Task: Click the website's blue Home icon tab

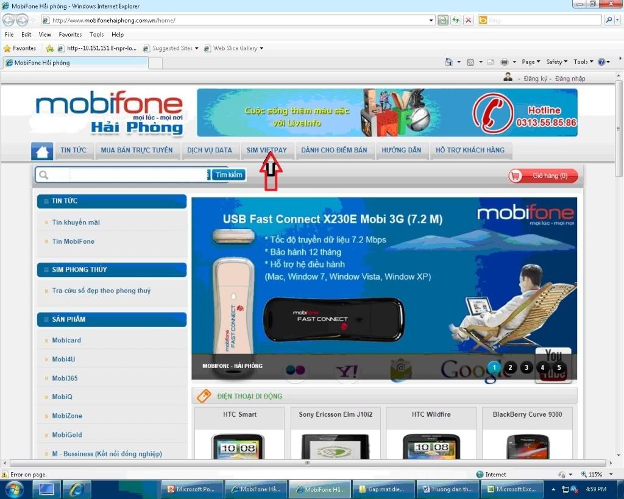Action: (x=42, y=151)
